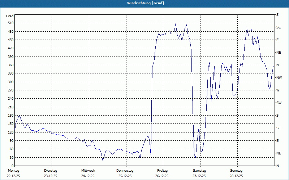Click the bottommost N compass label
This screenshot has height=180, width=289.
click(x=277, y=166)
